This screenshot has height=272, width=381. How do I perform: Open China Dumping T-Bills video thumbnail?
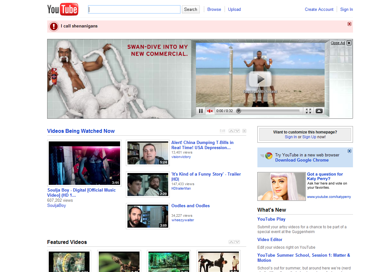tap(148, 153)
